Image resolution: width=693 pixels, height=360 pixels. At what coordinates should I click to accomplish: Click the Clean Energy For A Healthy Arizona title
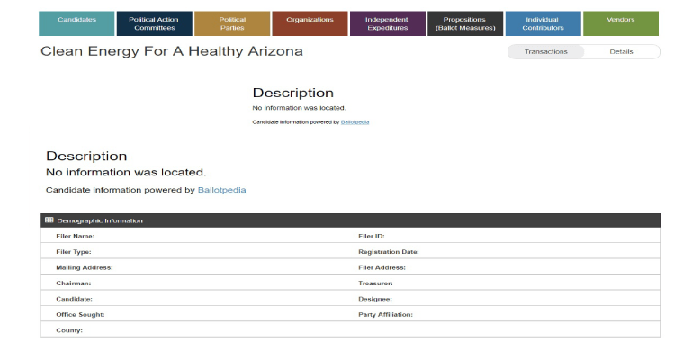171,51
